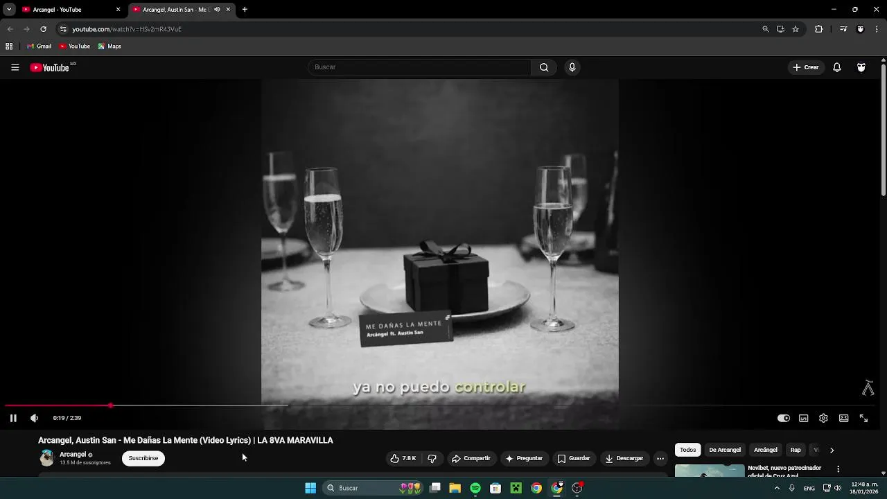Open Spotify from the taskbar
The image size is (887, 499).
(x=475, y=488)
